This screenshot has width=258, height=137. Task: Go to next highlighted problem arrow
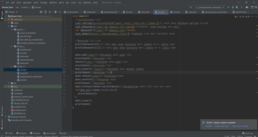tap(256, 17)
